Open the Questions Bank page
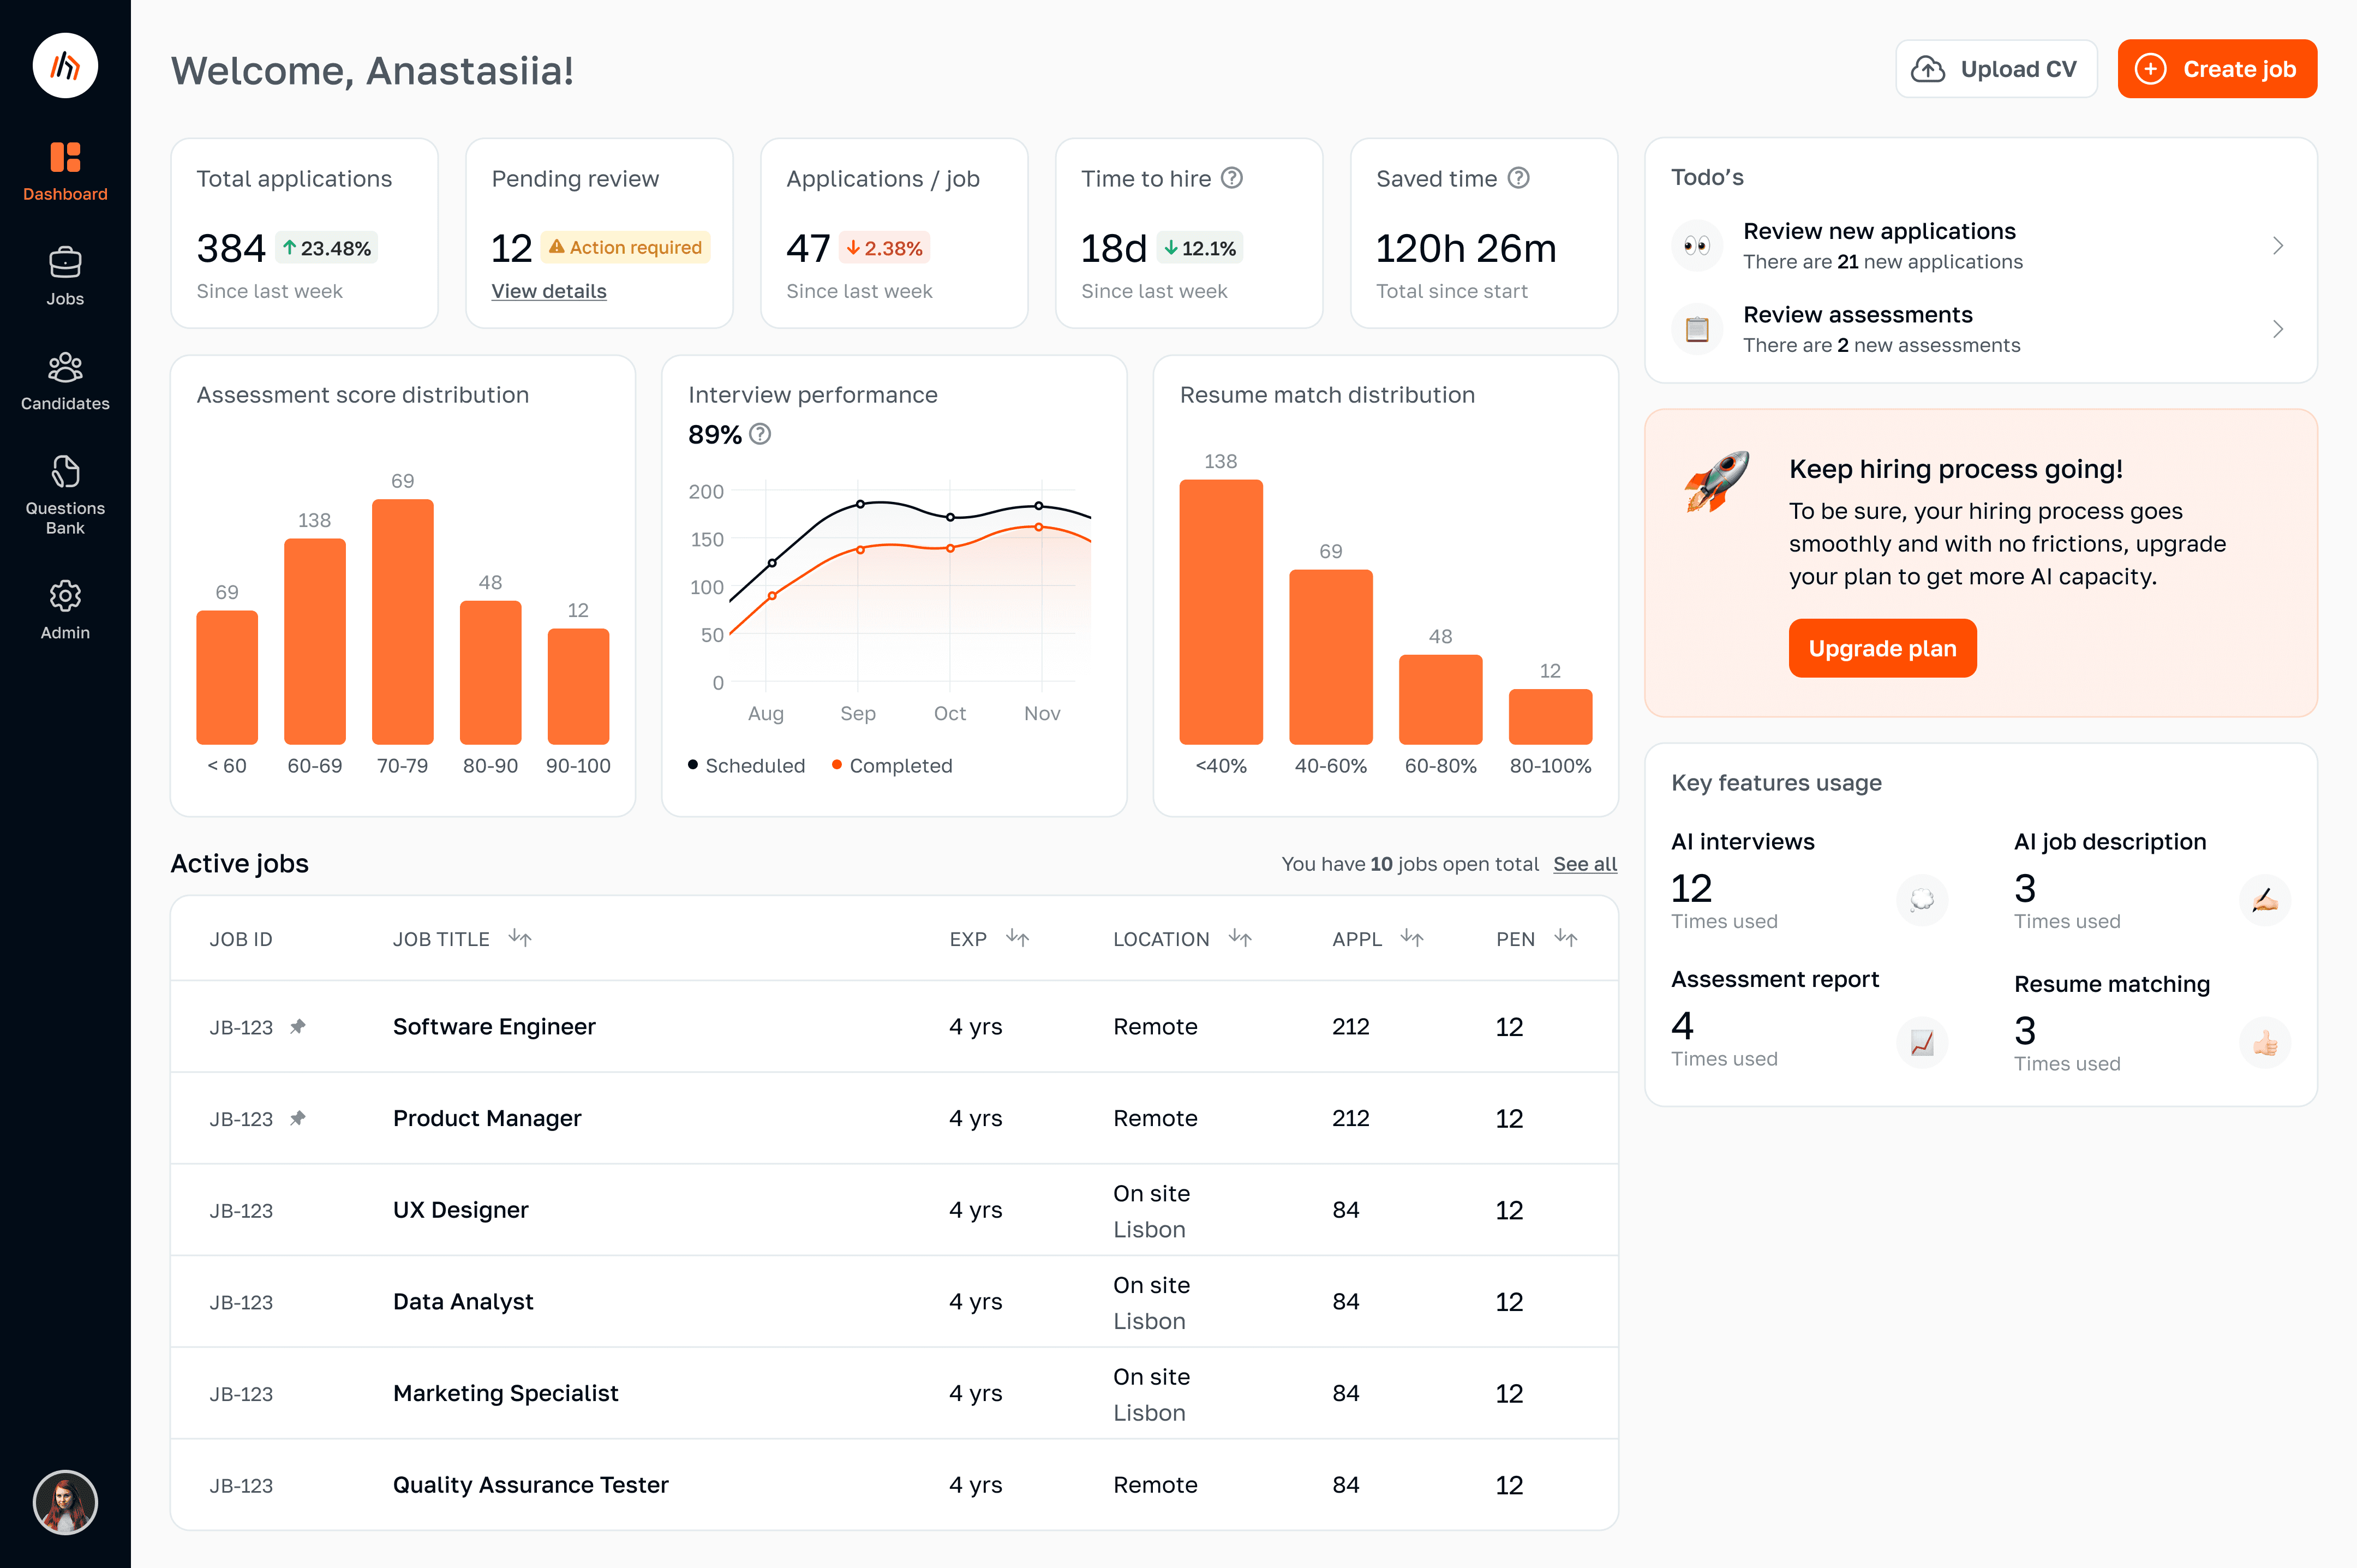Screen dimensions: 2357x1568 click(x=65, y=496)
